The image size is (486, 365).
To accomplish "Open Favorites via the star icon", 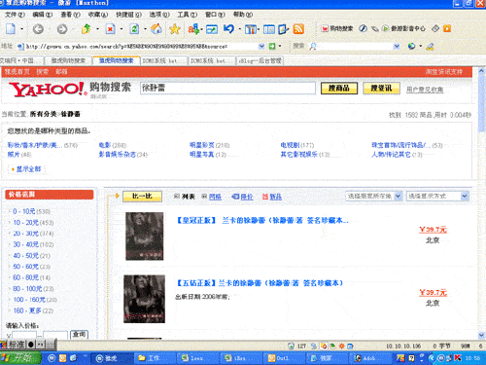I will pos(175,29).
